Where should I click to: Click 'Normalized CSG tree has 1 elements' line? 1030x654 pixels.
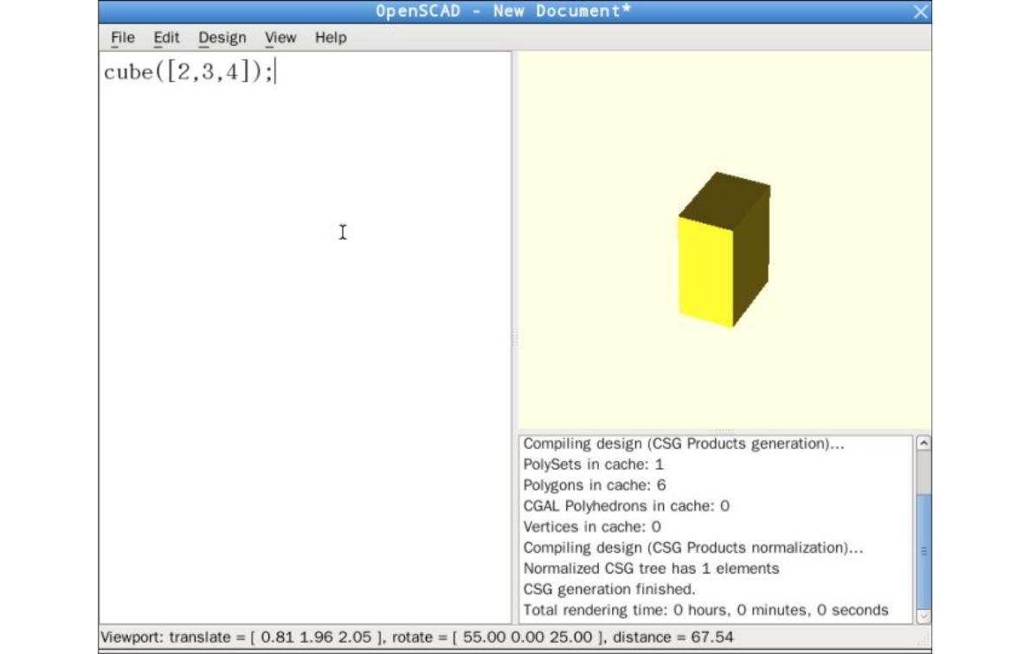(651, 568)
